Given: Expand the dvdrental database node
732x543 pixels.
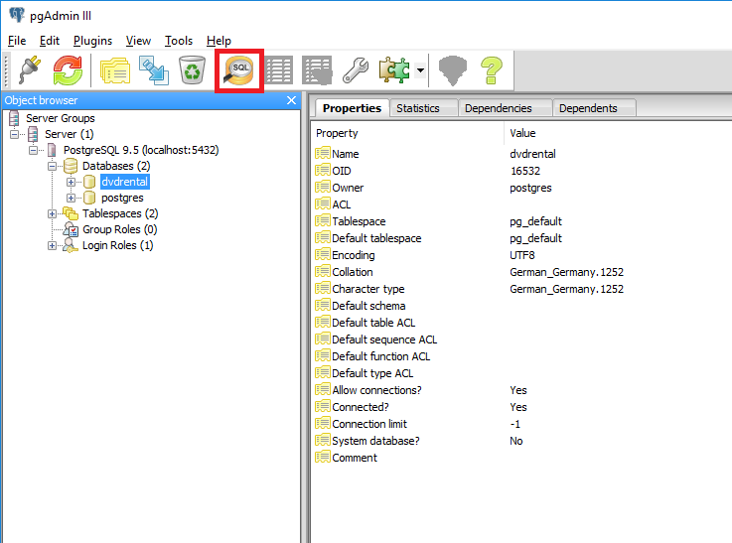Looking at the screenshot, I should (71, 183).
